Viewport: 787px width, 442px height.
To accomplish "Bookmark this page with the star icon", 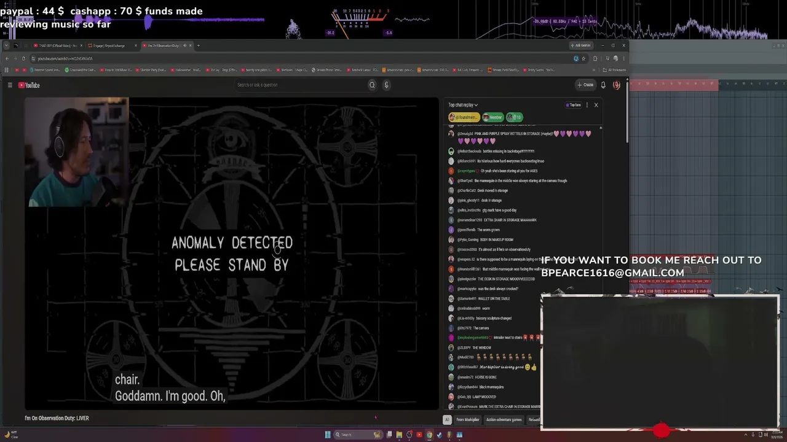I will pyautogui.click(x=583, y=58).
